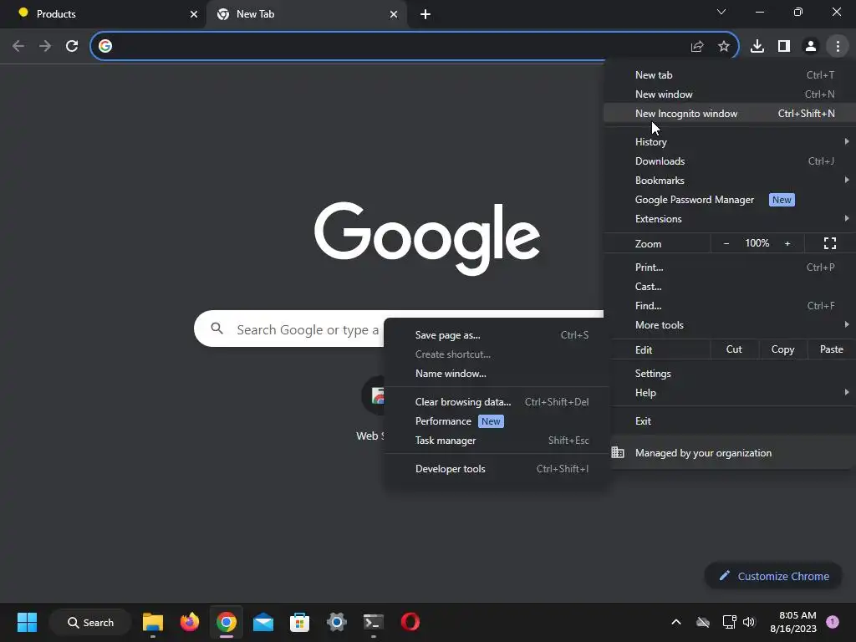
Task: Click the Chrome taskbar icon
Action: [x=226, y=622]
